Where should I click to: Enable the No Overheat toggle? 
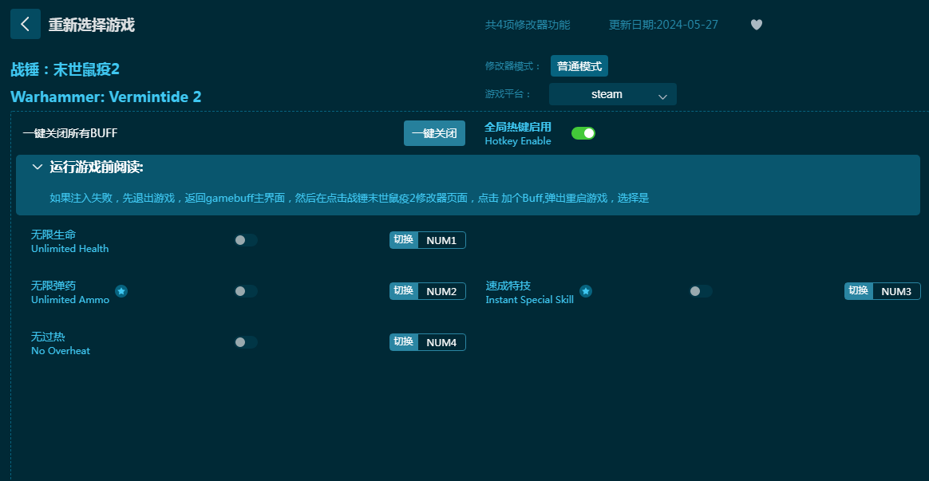point(246,341)
